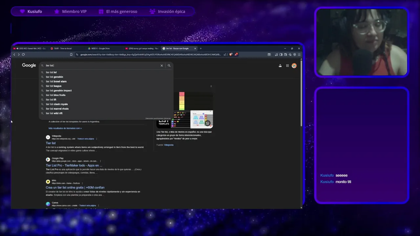420x236 pixels.
Task: Open the browser hamburger menu
Action: [x=299, y=54]
